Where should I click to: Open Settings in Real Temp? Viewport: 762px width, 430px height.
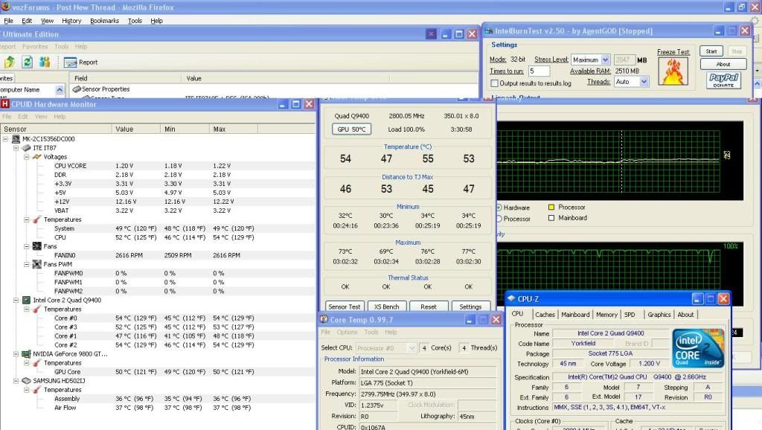pyautogui.click(x=470, y=307)
